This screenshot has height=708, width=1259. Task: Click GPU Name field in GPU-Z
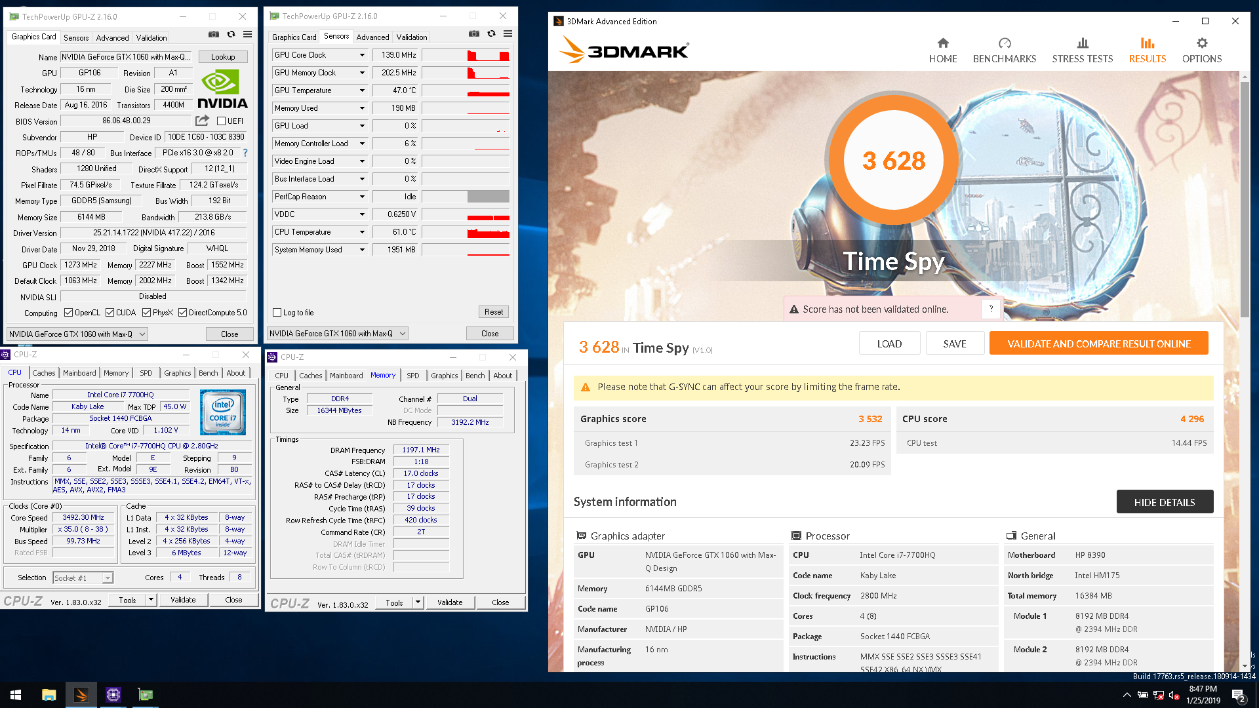coord(127,57)
